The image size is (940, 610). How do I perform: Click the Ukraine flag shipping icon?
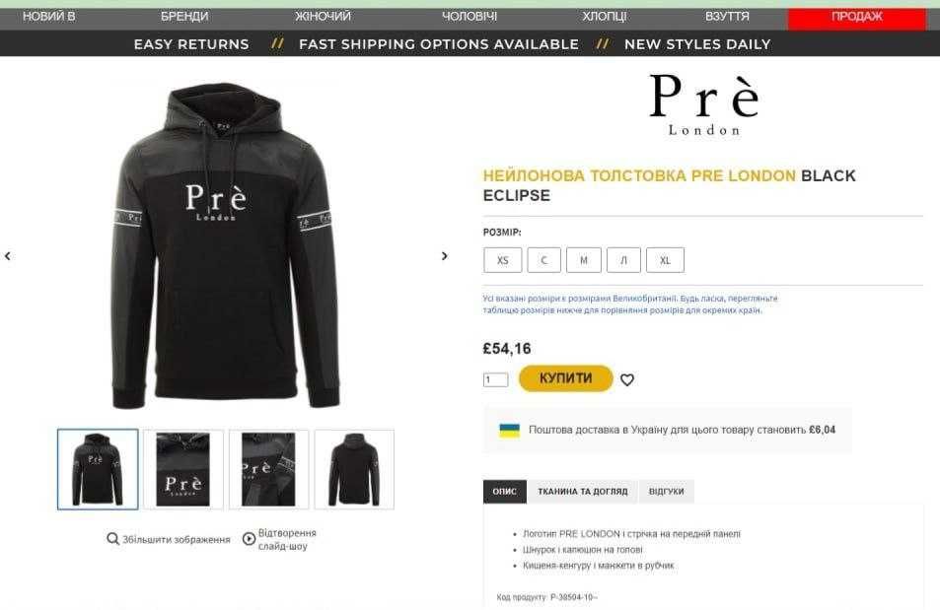coord(510,431)
